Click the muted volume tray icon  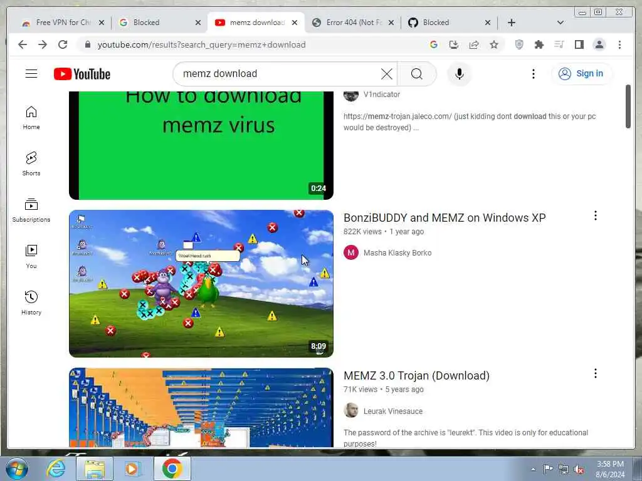(579, 469)
